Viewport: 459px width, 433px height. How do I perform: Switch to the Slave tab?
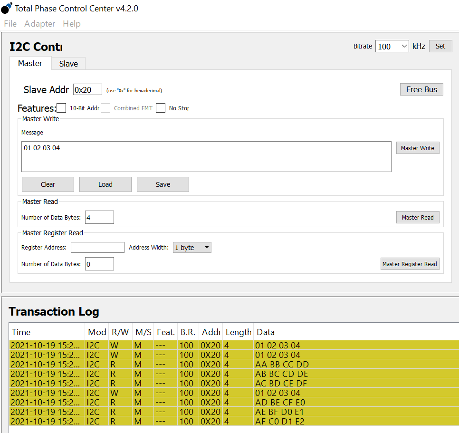click(x=68, y=64)
